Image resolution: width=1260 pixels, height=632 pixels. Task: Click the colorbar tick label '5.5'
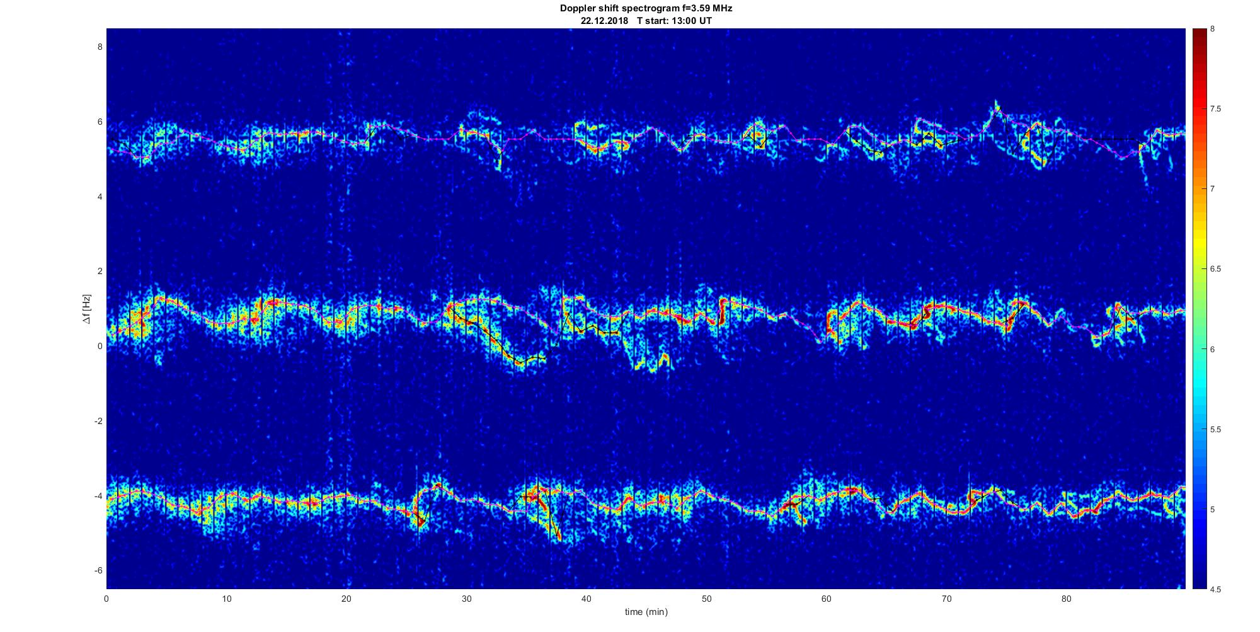point(1216,430)
